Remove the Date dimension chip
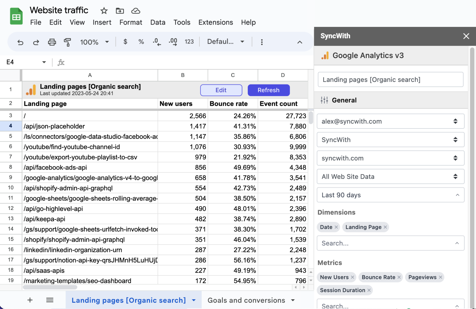The image size is (476, 309). tap(336, 227)
